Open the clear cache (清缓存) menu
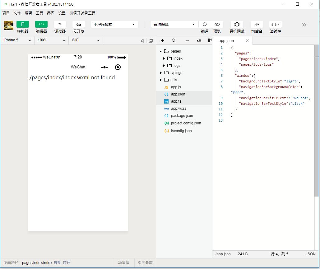 (275, 24)
